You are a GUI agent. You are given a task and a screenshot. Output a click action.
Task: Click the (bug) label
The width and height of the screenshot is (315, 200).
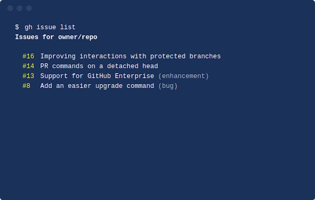tap(168, 86)
